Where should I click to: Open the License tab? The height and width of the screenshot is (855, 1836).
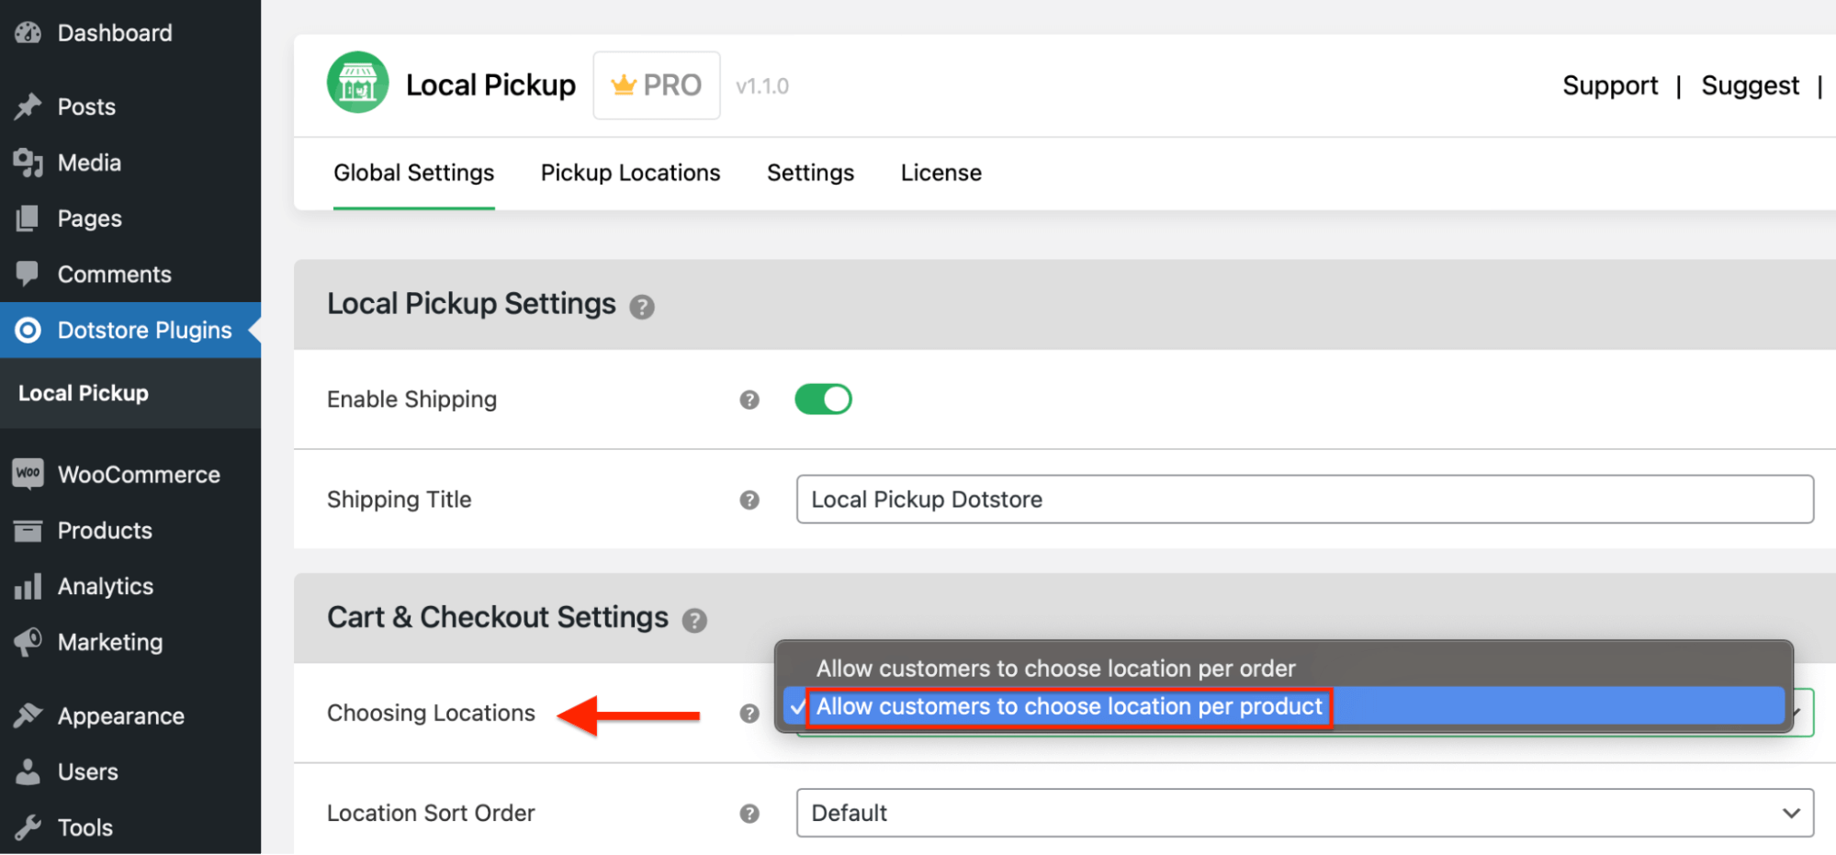point(941,173)
